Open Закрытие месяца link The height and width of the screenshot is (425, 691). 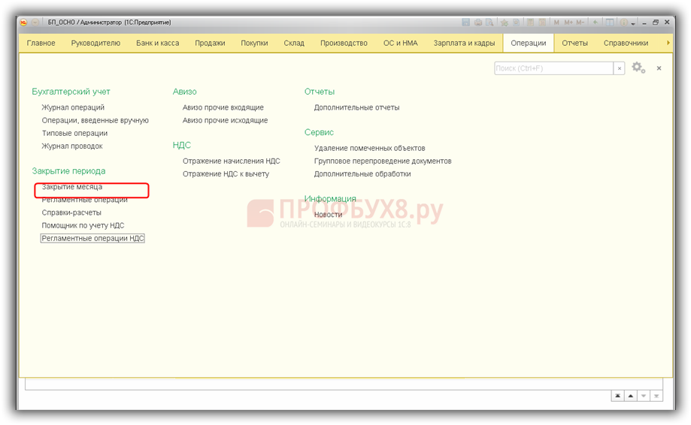pos(72,187)
